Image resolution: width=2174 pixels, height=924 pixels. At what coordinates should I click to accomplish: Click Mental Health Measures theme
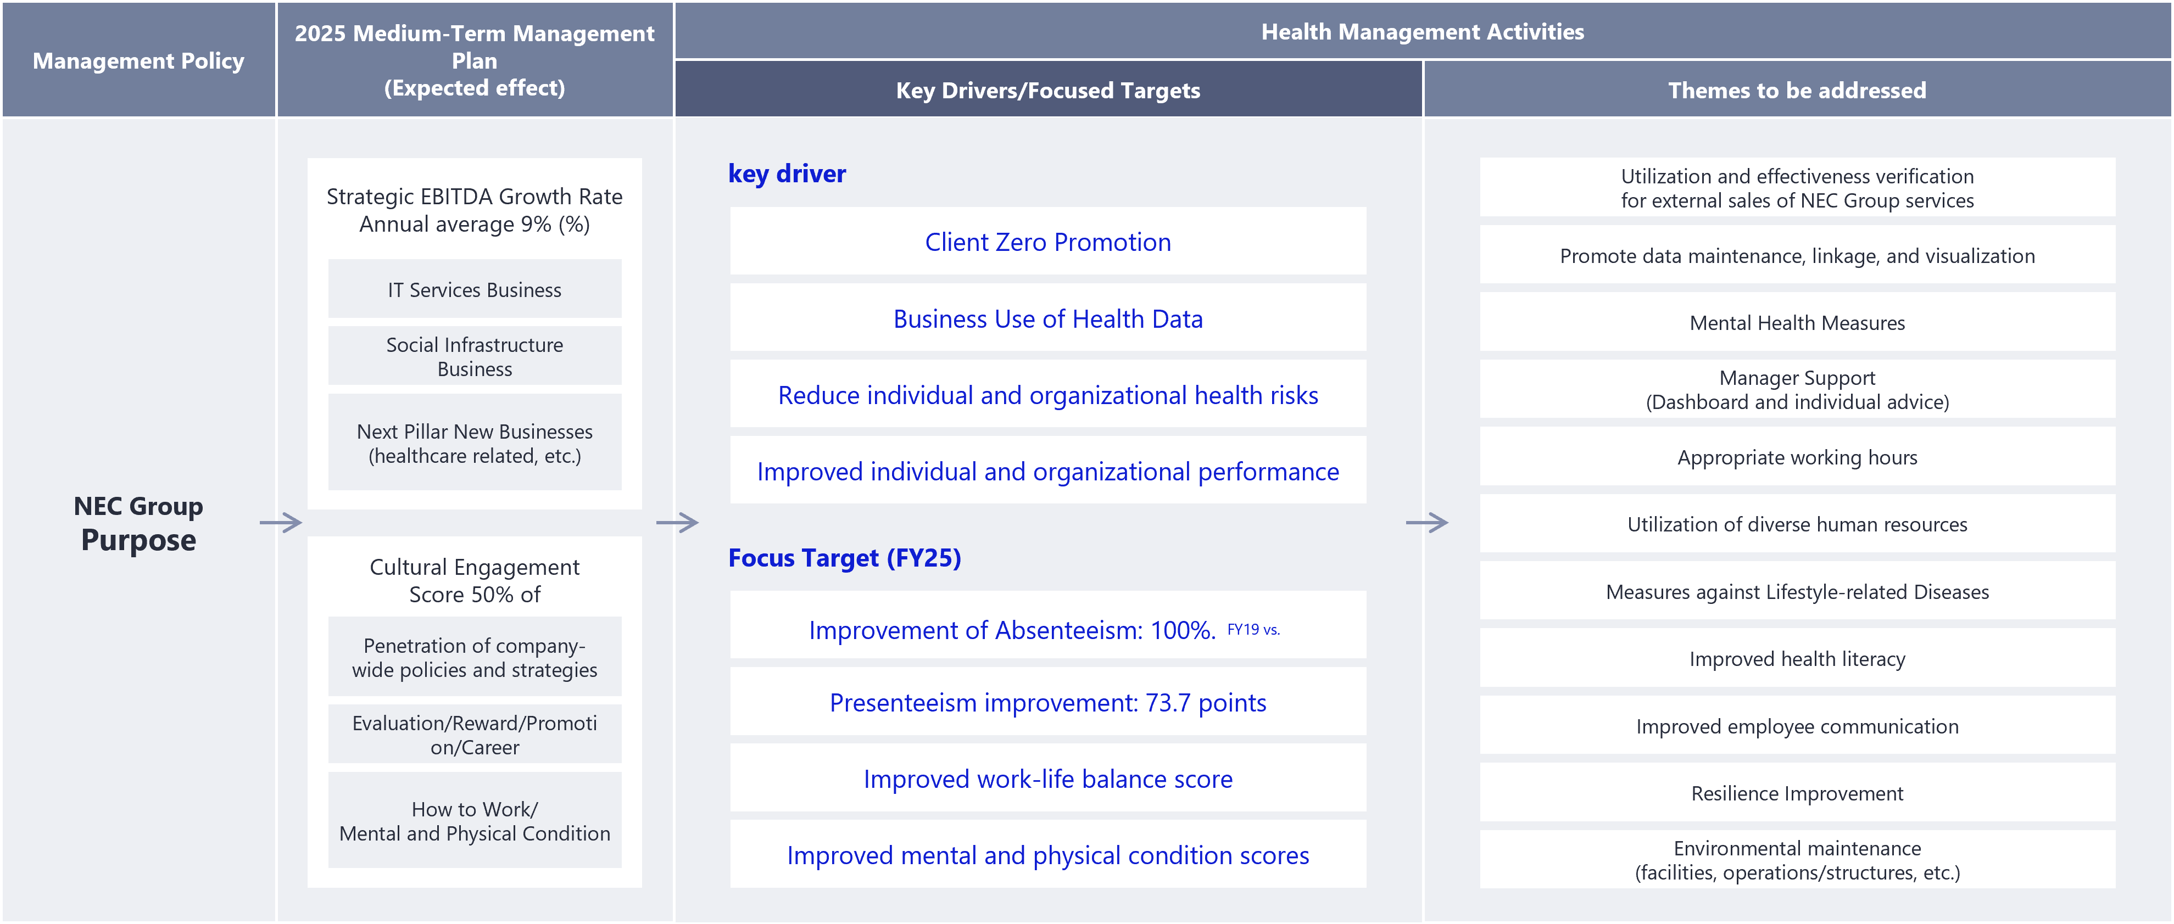1797,322
